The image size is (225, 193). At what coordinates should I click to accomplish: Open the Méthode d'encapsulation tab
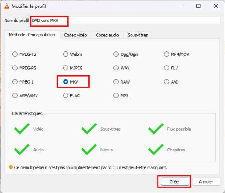click(x=32, y=35)
